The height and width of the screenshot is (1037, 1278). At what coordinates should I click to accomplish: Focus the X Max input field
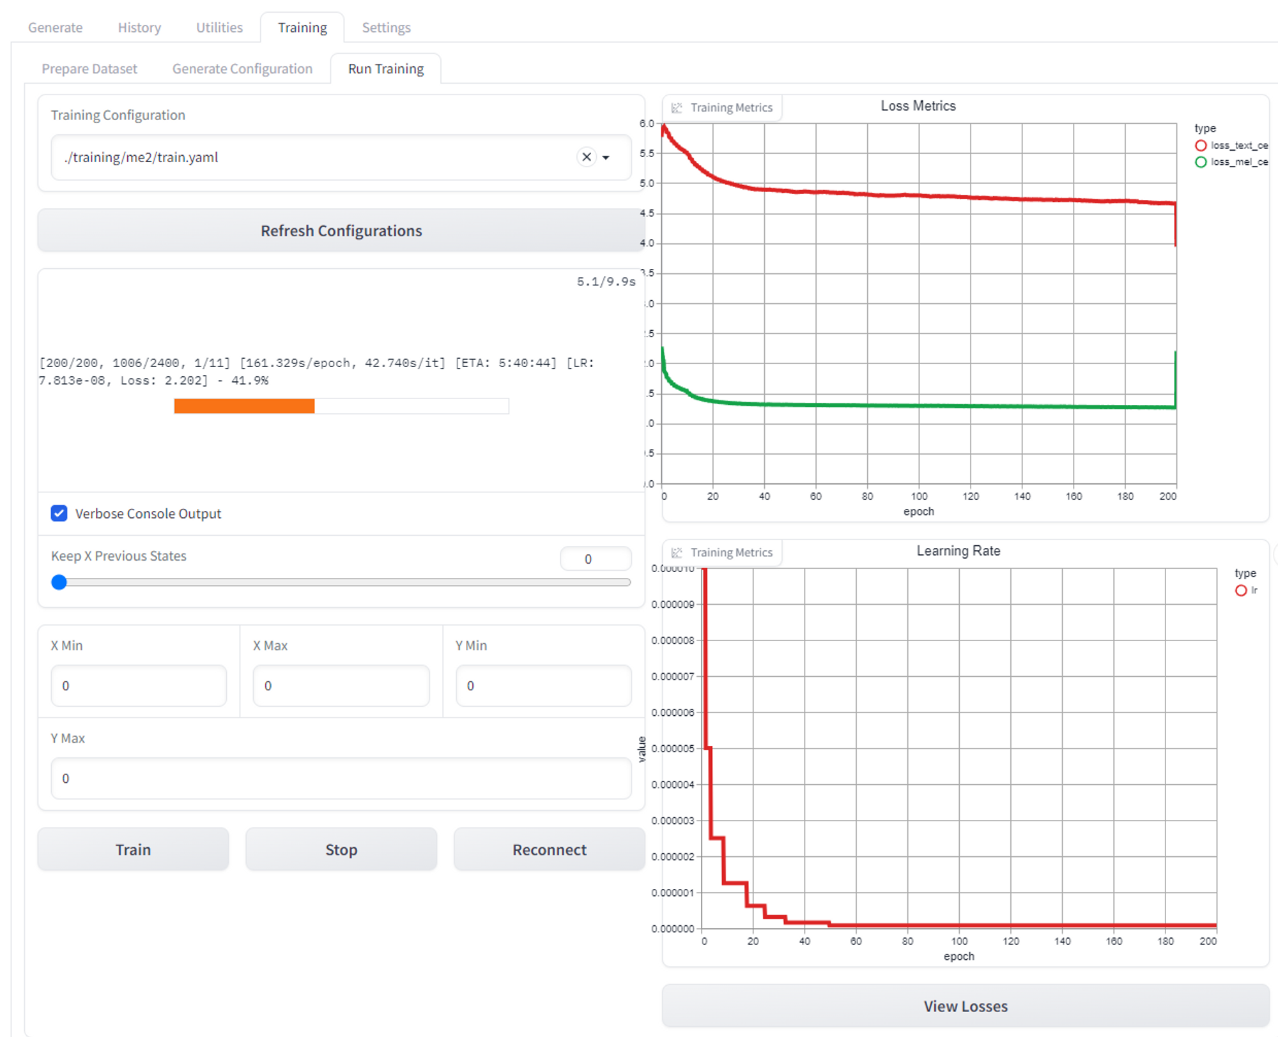tap(341, 686)
